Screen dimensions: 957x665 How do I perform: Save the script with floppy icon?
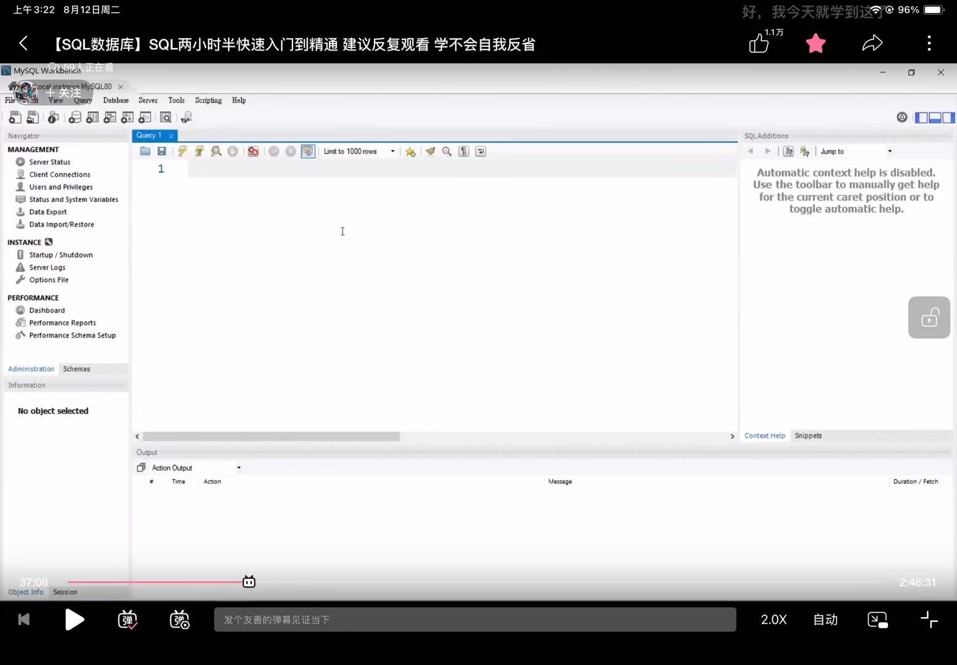162,151
